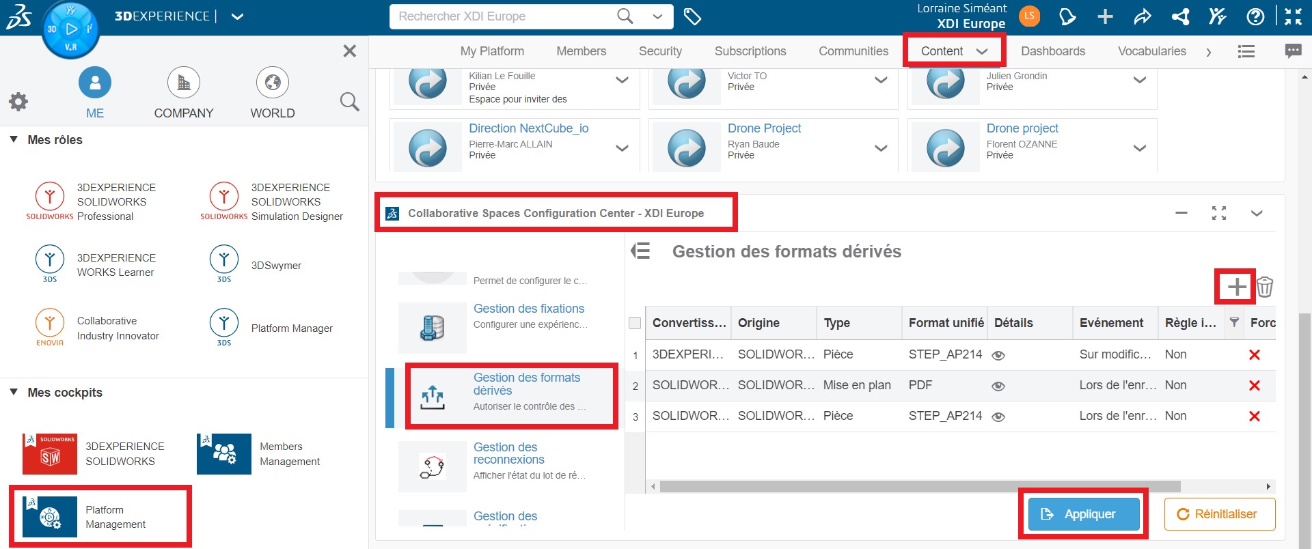Click the Appliquer button
The width and height of the screenshot is (1312, 549).
[x=1083, y=514]
